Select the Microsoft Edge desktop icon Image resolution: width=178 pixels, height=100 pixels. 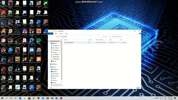tap(31, 42)
